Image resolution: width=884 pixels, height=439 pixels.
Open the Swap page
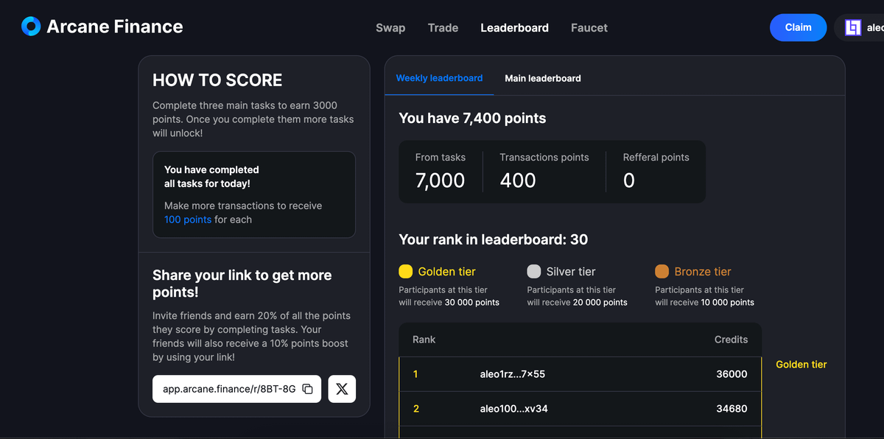(x=390, y=27)
